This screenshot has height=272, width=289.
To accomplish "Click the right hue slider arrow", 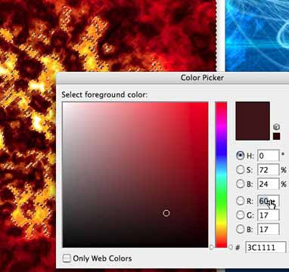I will point(230,247).
